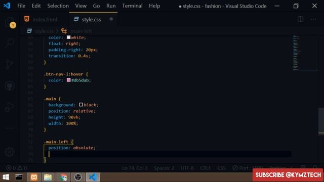Screen dimensions: 324x182
Task: Open Windows Start menu
Action: [x=6, y=177]
